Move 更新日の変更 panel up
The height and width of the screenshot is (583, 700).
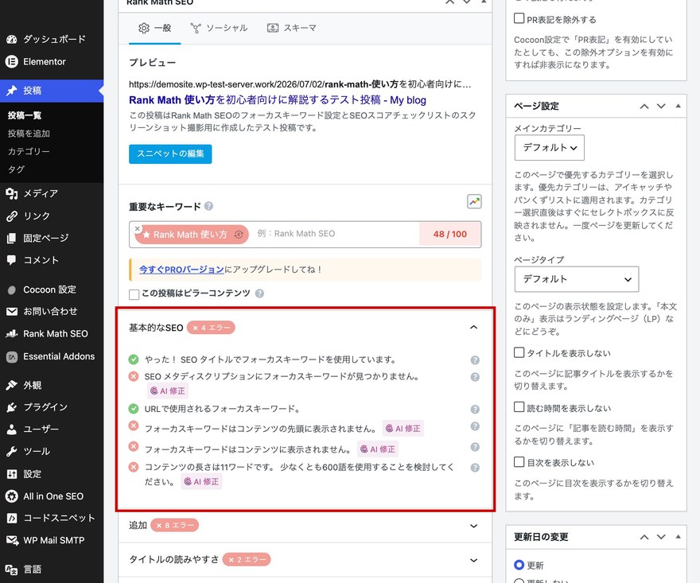pyautogui.click(x=644, y=537)
